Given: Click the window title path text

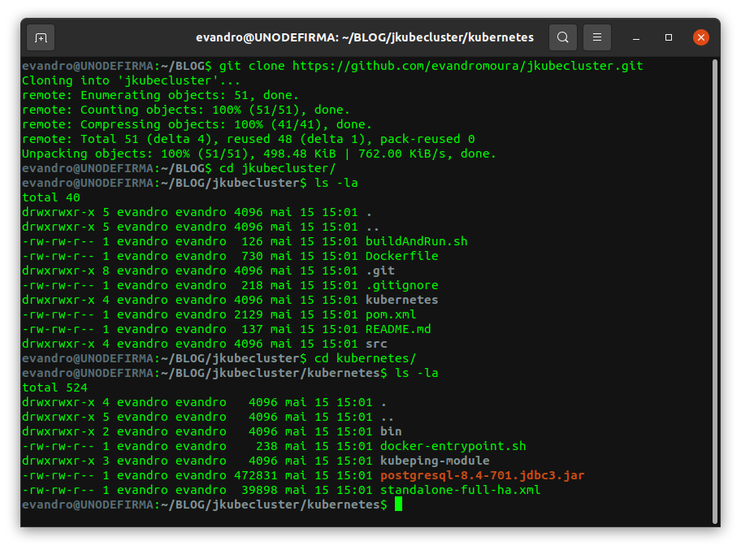Looking at the screenshot, I should (x=365, y=37).
